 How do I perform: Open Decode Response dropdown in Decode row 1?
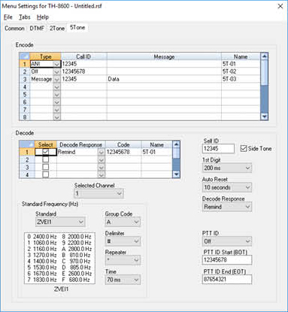pyautogui.click(x=102, y=152)
